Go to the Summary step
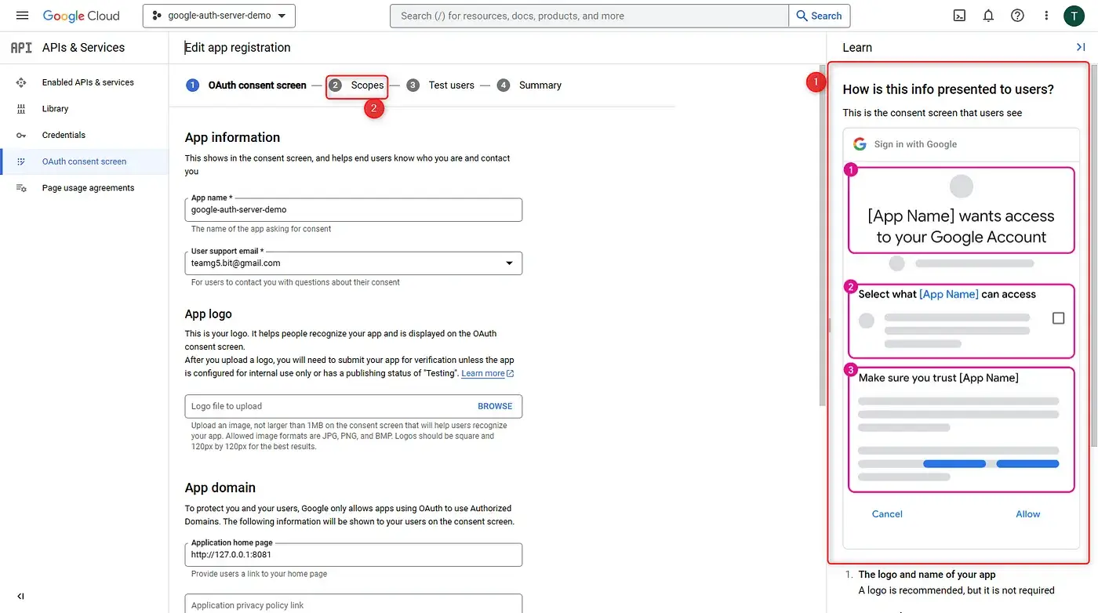Image resolution: width=1098 pixels, height=613 pixels. point(540,85)
